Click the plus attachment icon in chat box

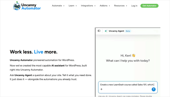pyautogui.click(x=101, y=89)
